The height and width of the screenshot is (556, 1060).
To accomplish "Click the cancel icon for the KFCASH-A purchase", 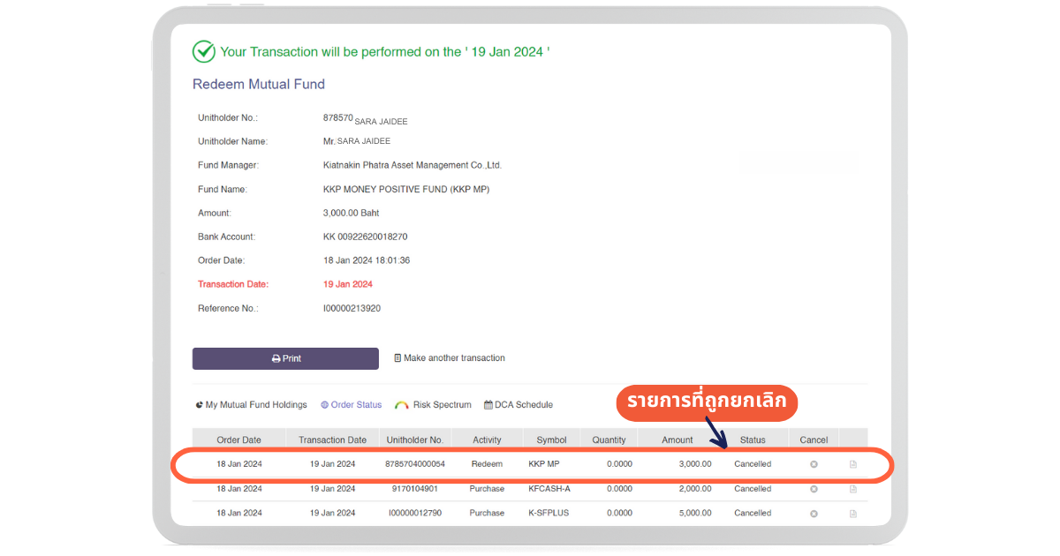I will 814,489.
